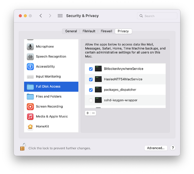Click the Media & Apple Music icon
Image resolution: width=194 pixels, height=174 pixels.
pyautogui.click(x=30, y=117)
